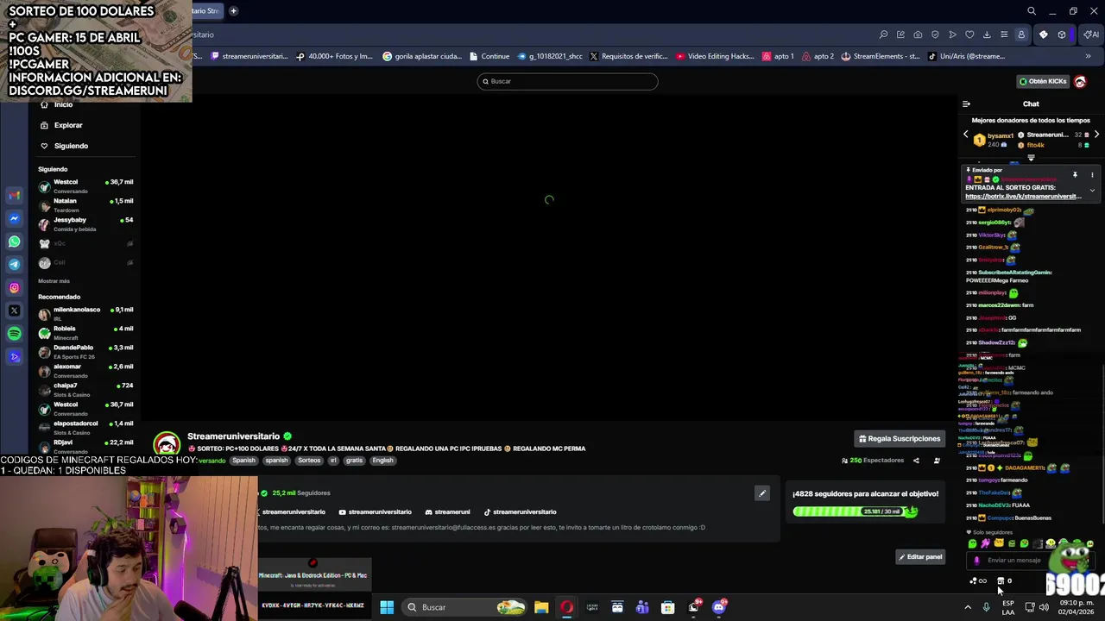Screen dimensions: 1105x621
Task: Open the new tab plus button
Action: click(x=233, y=10)
